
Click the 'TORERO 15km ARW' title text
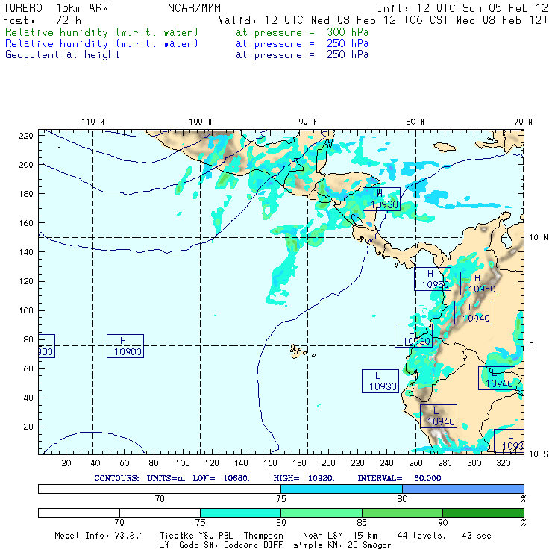pos(56,8)
